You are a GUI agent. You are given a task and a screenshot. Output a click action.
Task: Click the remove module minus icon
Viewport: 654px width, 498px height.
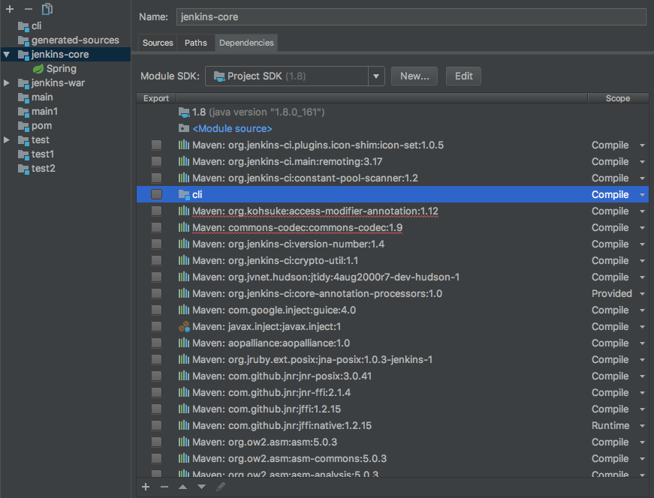tap(28, 9)
